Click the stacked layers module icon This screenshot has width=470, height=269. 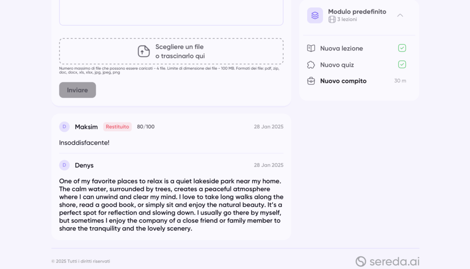tap(315, 16)
